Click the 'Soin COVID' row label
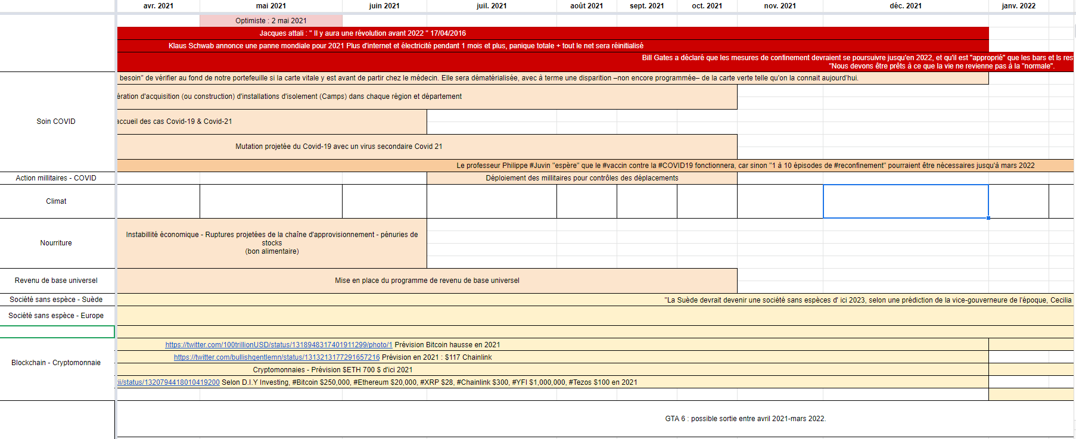The width and height of the screenshot is (1076, 439). [x=56, y=122]
